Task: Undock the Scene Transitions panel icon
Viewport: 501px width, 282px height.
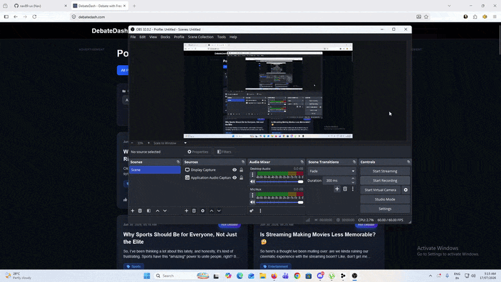Action: pyautogui.click(x=354, y=162)
